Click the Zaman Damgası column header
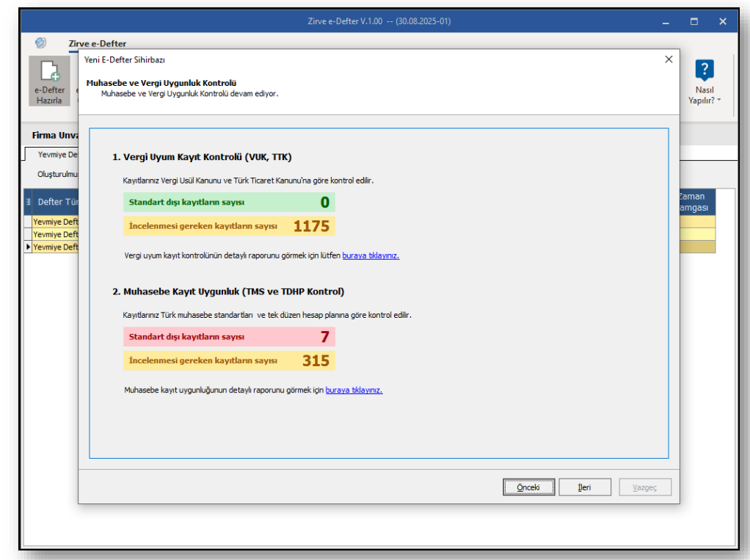Image resolution: width=750 pixels, height=560 pixels. [696, 202]
